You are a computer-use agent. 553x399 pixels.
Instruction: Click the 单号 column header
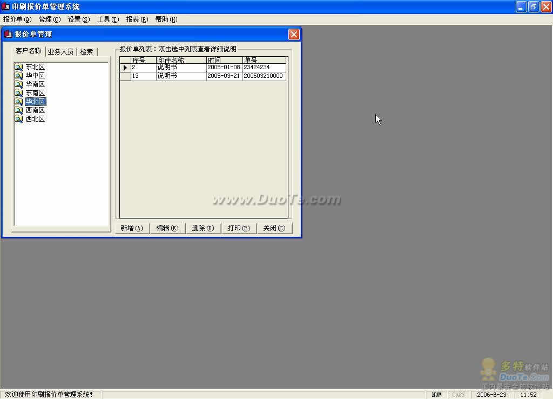pyautogui.click(x=265, y=60)
